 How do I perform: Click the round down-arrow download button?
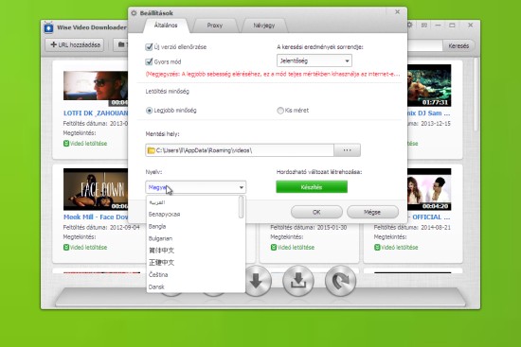256,281
